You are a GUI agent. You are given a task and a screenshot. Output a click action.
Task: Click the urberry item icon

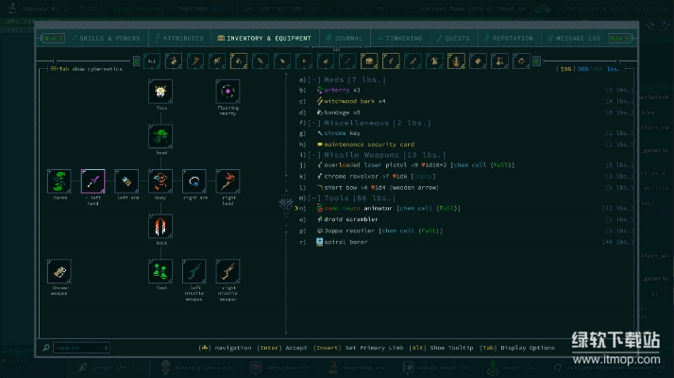click(x=319, y=90)
